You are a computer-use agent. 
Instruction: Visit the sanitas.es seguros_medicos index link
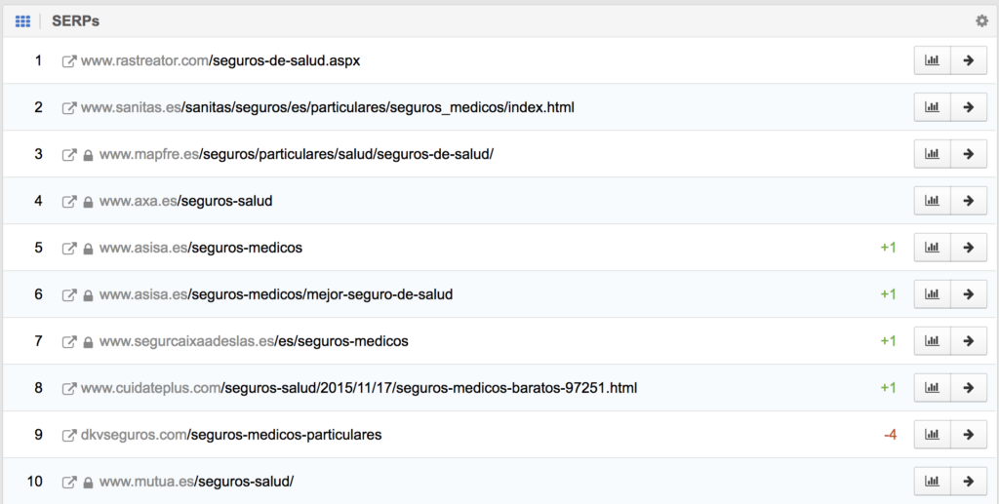pos(327,107)
